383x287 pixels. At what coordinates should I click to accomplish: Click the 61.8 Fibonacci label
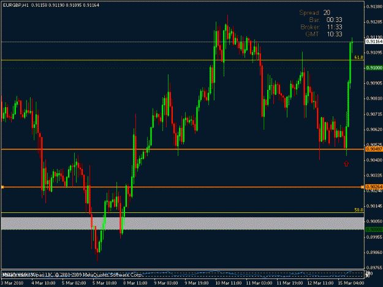358,58
